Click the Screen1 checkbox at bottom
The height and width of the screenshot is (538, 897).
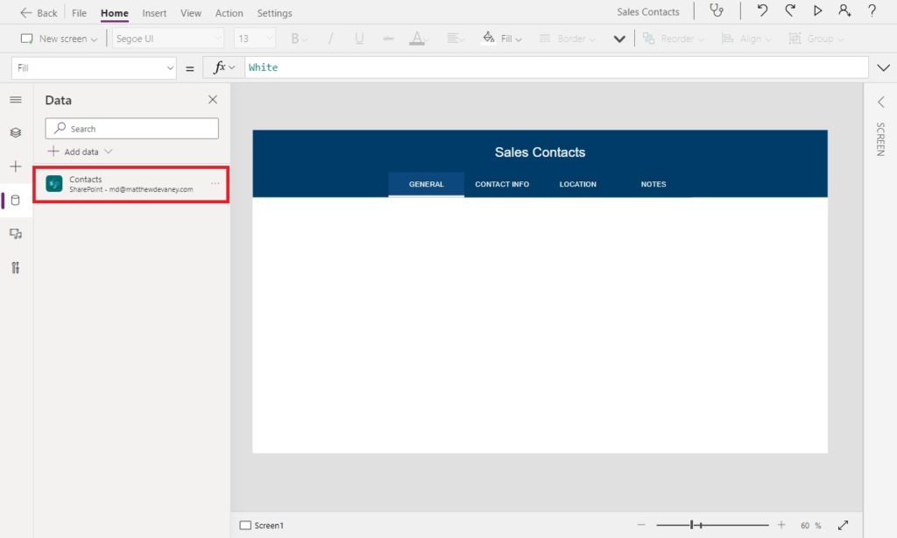pos(245,525)
